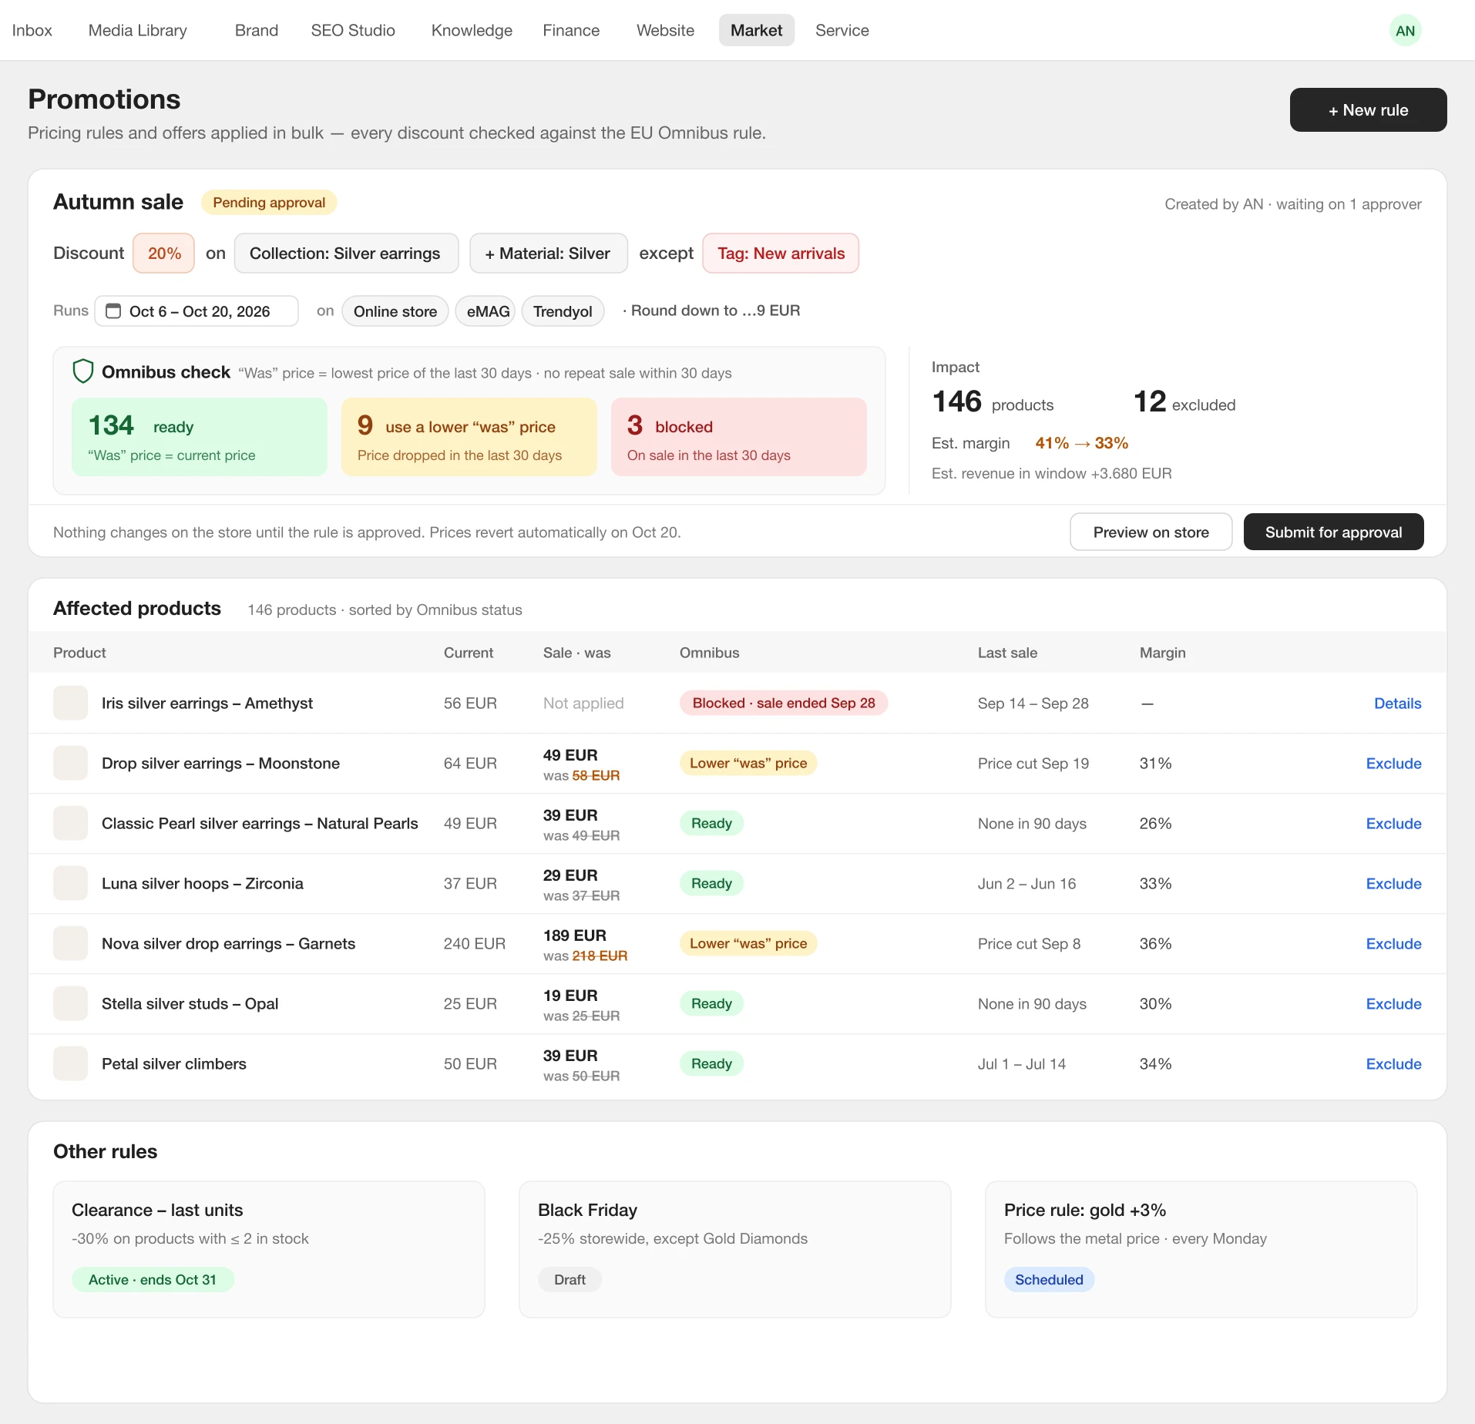Click the + Material: Silver filter chip
This screenshot has height=1424, width=1475.
[549, 254]
